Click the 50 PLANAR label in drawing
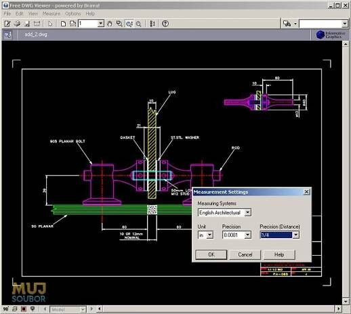 [x=42, y=226]
